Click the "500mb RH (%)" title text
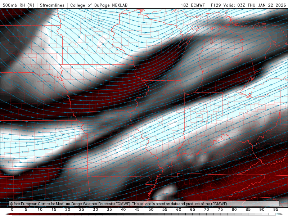 pyautogui.click(x=18, y=5)
